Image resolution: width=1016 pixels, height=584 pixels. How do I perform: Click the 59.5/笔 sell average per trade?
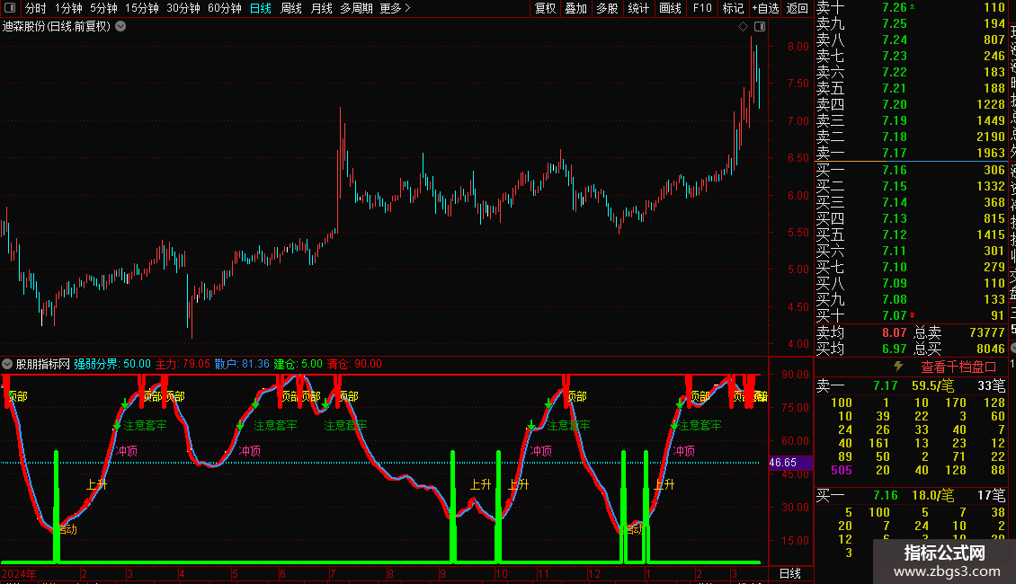tap(932, 385)
